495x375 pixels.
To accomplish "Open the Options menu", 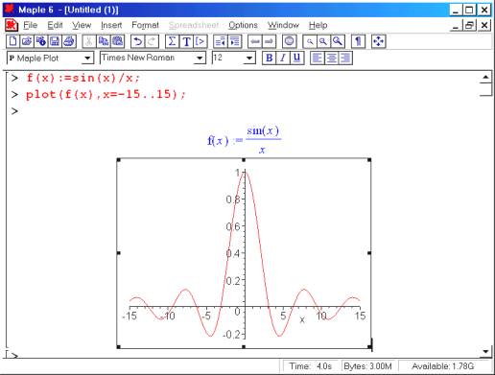I will tap(243, 25).
